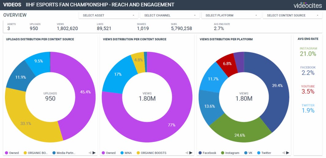Toggle MNA legend item
Viewport: 326px width, 158px height.
pyautogui.click(x=127, y=153)
